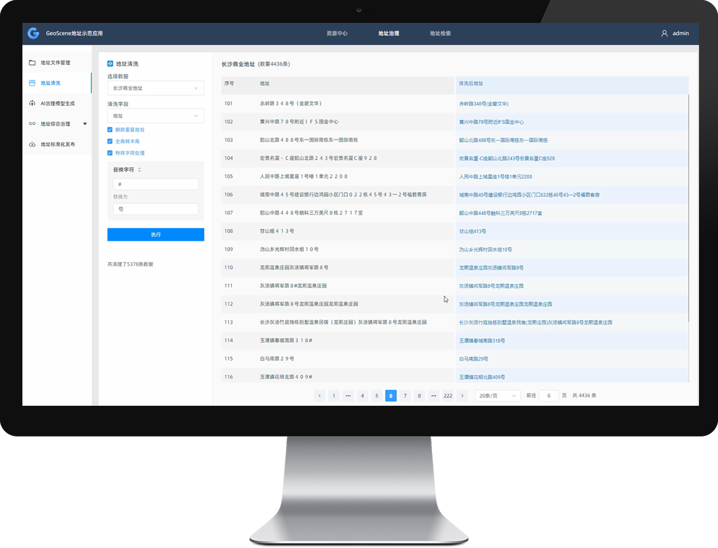Viewport: 718px width, 548px height.
Task: Switch to 资源中心 top navigation tab
Action: click(337, 34)
